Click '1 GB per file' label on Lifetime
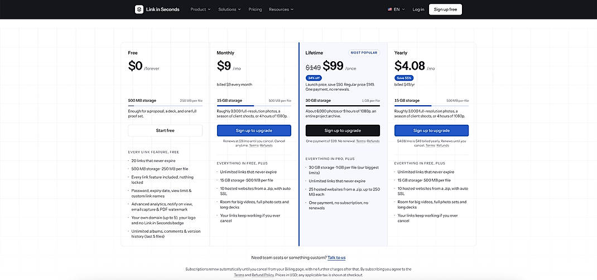 (x=371, y=101)
